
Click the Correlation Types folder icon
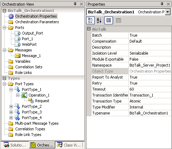tap(11, 129)
